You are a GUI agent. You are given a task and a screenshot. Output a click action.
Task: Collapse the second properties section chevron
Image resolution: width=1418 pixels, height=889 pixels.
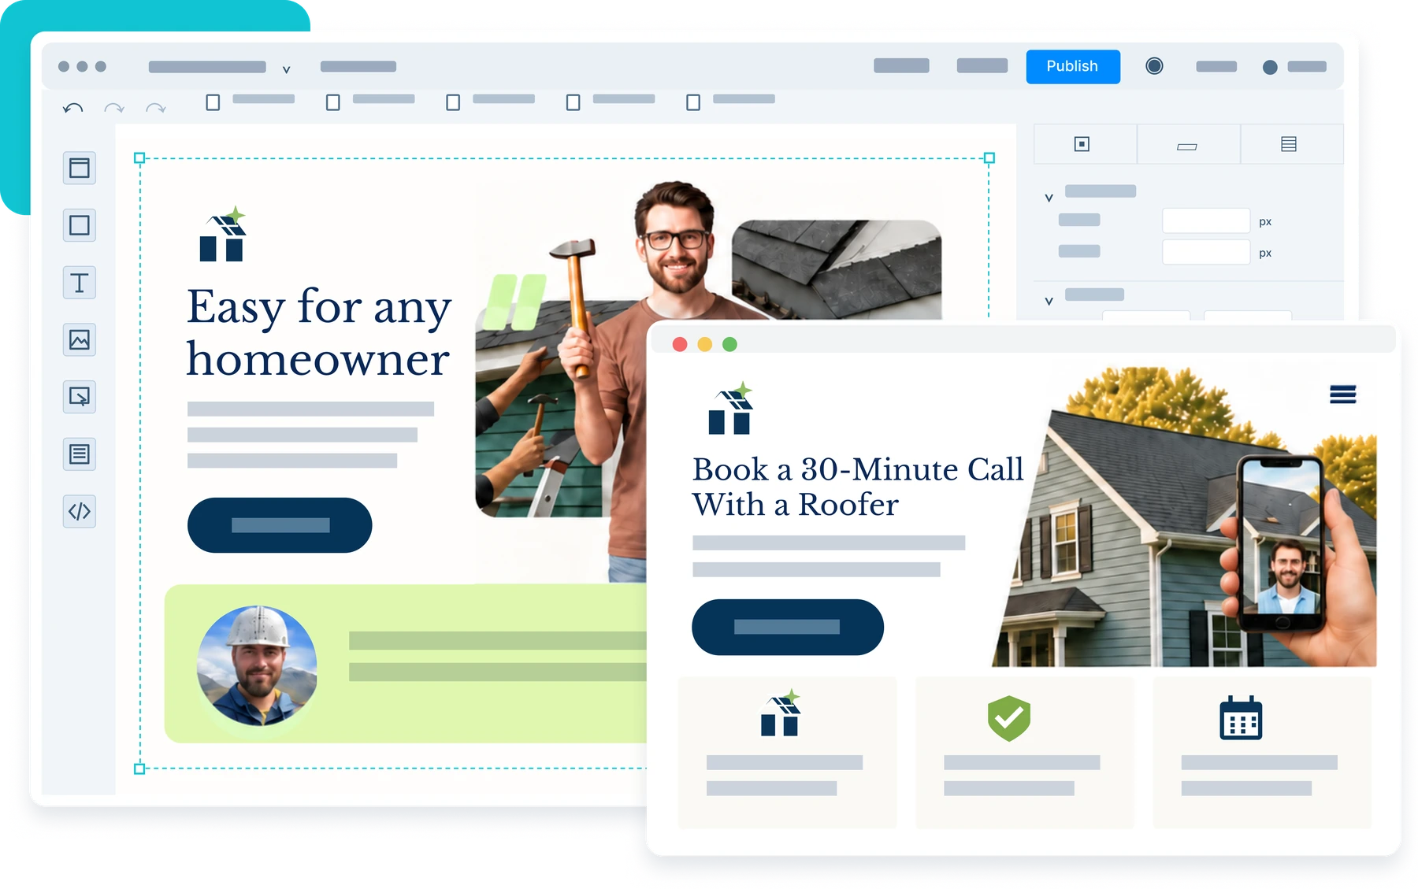pos(1049,301)
